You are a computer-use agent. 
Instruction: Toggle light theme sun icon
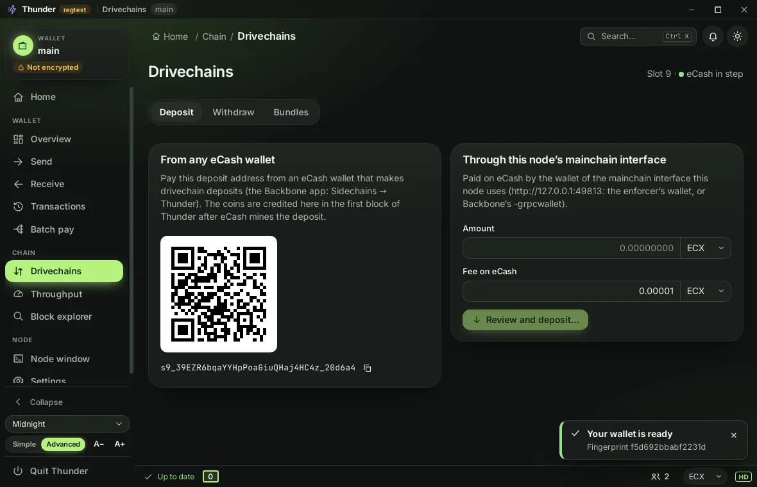point(737,36)
